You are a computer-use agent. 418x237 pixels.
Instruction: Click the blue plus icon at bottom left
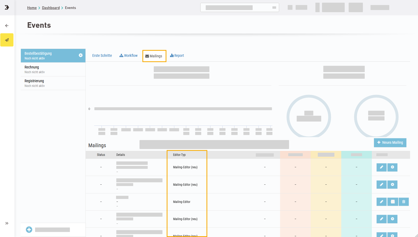pyautogui.click(x=29, y=230)
